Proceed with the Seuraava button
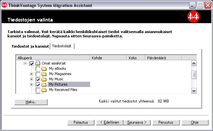The image size is (213, 131). click(137, 122)
